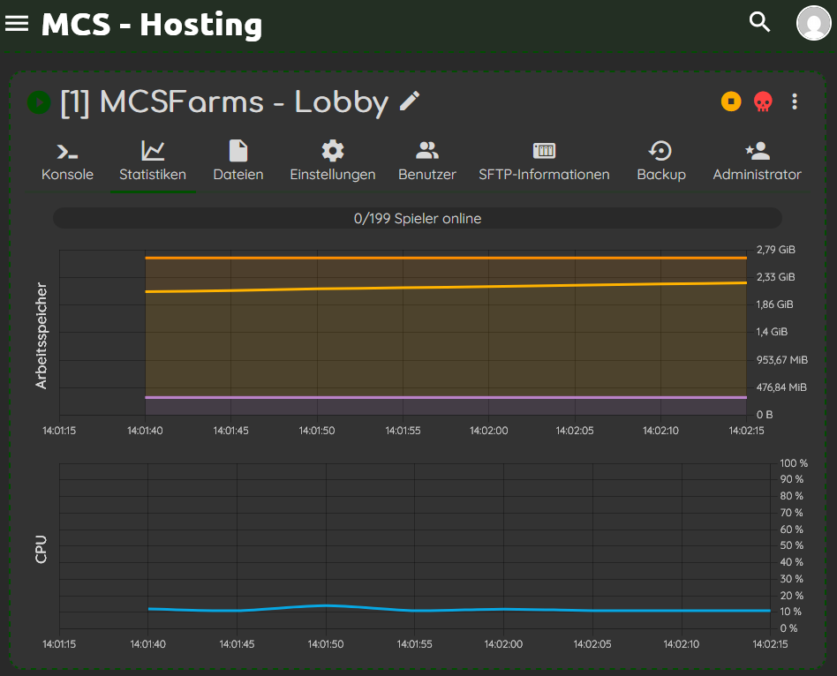
Task: Open the Dateien tab
Action: coord(238,161)
